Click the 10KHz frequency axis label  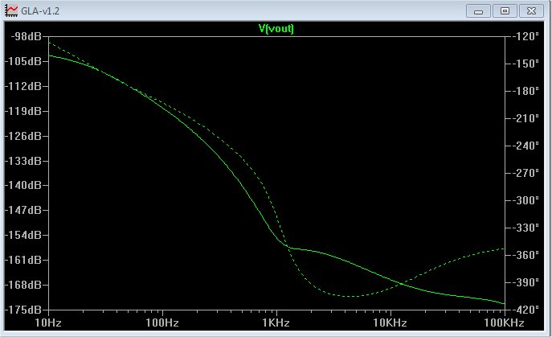[390, 323]
